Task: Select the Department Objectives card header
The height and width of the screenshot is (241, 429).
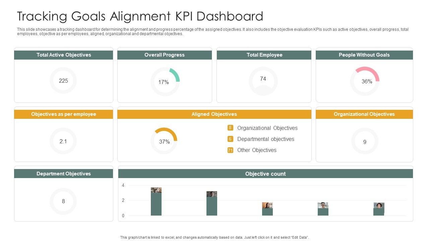Action: coord(63,173)
